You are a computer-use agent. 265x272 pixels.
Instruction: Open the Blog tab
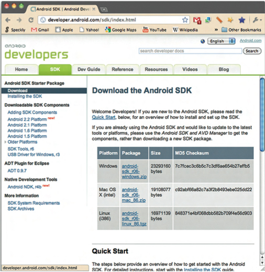224,70
